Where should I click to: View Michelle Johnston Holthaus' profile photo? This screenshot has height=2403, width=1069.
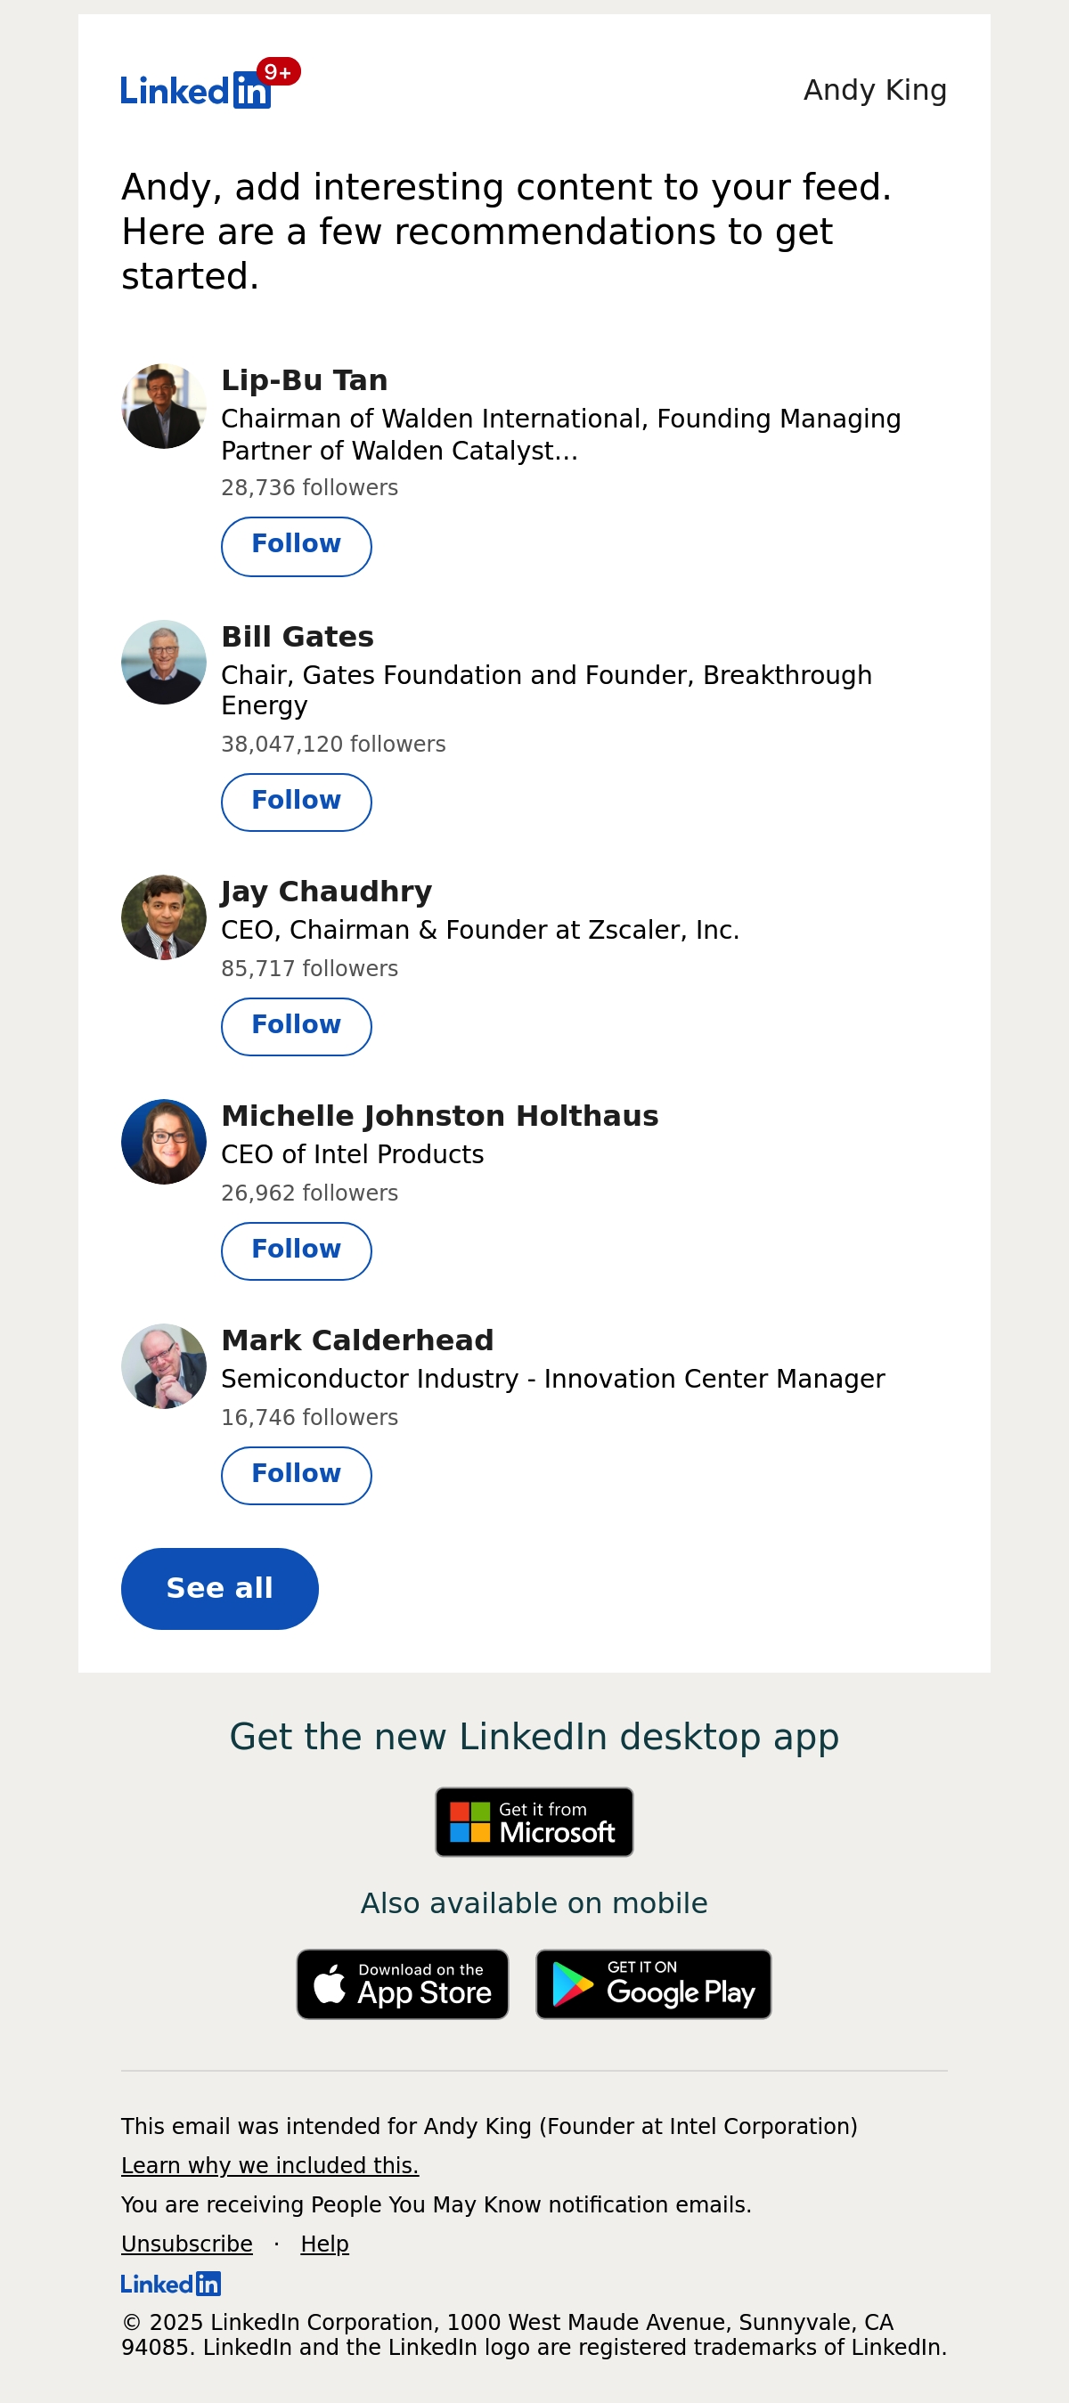point(164,1142)
